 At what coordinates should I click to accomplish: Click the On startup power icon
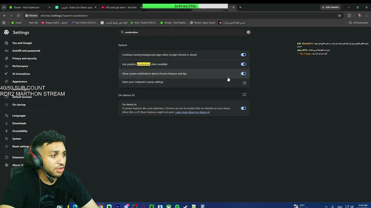tap(6, 105)
